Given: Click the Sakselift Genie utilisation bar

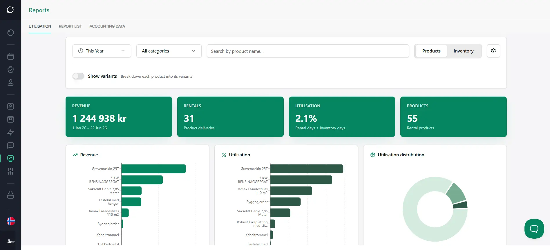Looking at the screenshot, I should (280, 213).
